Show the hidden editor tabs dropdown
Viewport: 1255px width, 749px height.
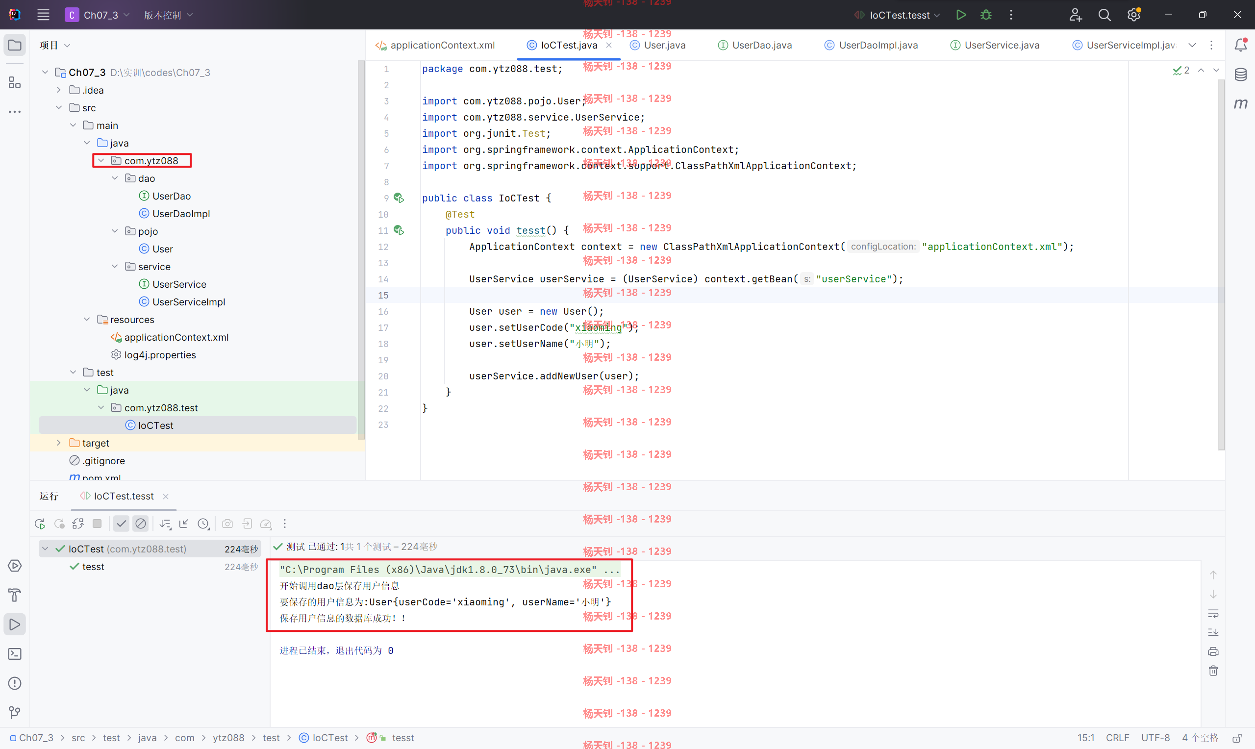[1192, 45]
